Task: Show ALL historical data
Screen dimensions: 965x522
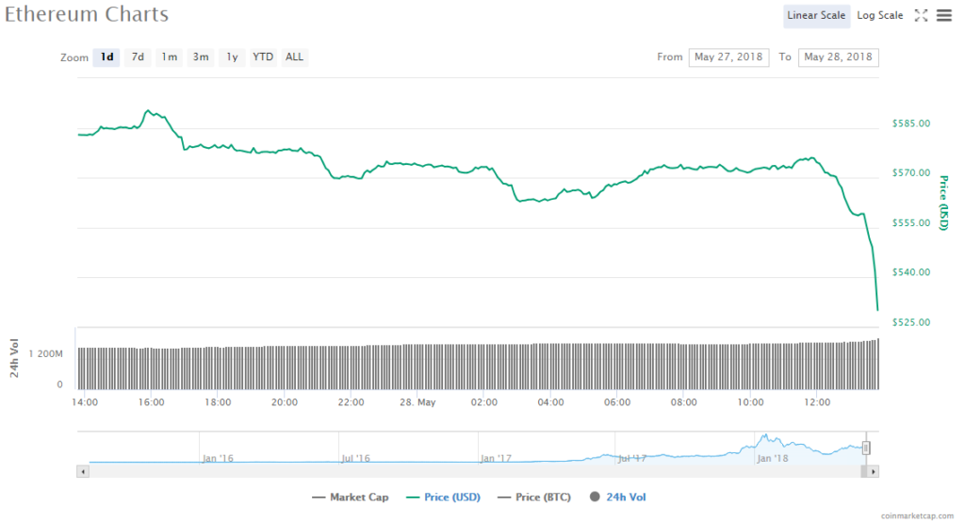Action: click(x=295, y=57)
